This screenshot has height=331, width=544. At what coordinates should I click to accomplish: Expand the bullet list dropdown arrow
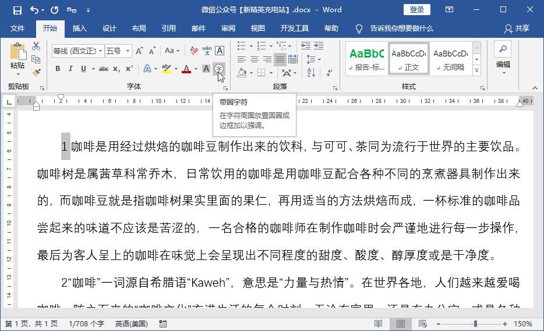pos(251,46)
